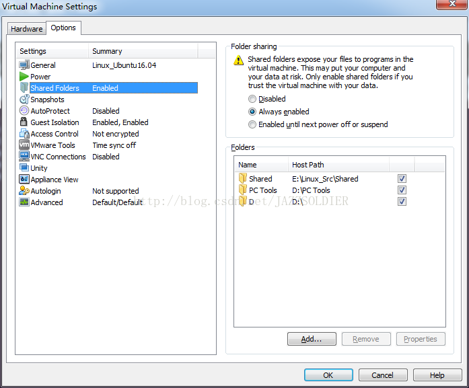The width and height of the screenshot is (469, 388).
Task: Click the green Power play icon
Action: 24,77
